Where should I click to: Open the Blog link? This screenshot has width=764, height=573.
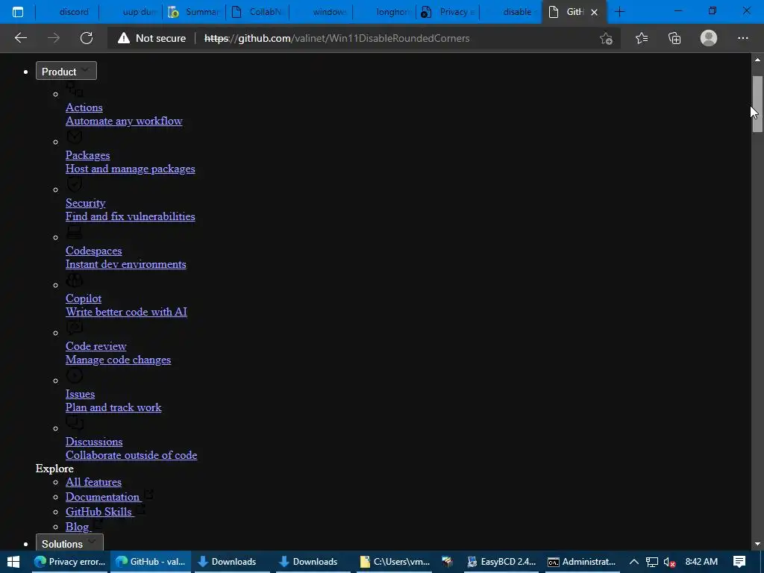point(77,527)
